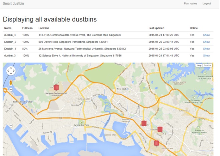Image resolution: width=220 pixels, height=156 pixels.
Task: Click the Bukit Timah map label
Action: point(184,111)
